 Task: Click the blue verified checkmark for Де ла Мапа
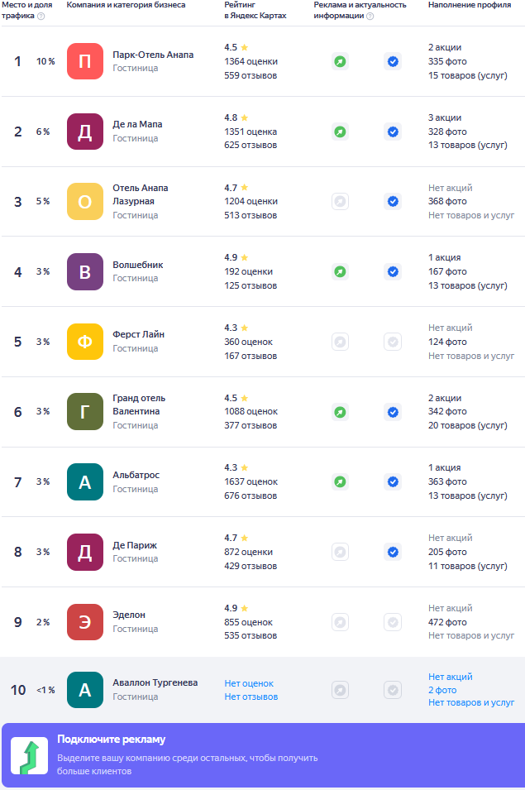pyautogui.click(x=393, y=132)
